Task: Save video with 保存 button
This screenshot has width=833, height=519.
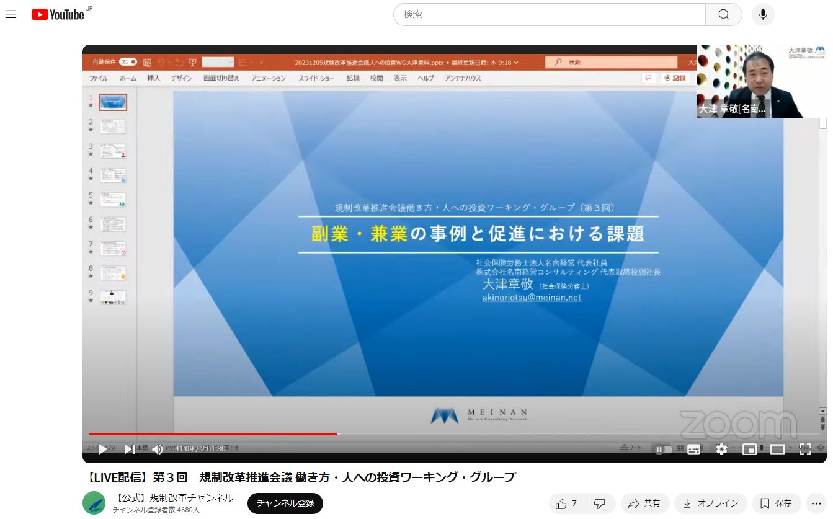Action: coord(777,503)
